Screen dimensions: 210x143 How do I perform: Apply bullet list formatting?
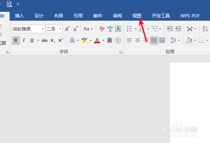click(130, 29)
